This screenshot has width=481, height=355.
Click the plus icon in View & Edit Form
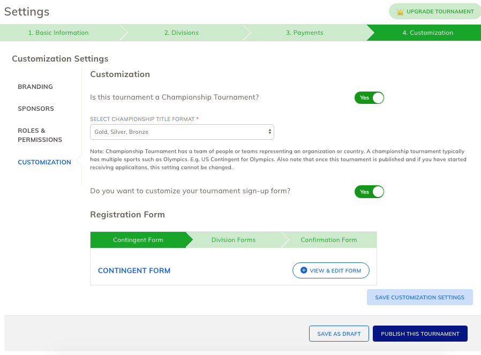(x=304, y=270)
